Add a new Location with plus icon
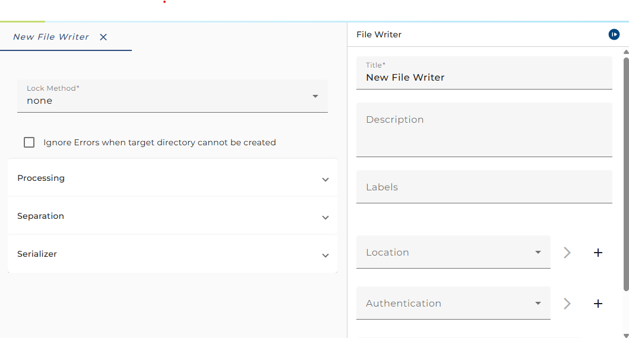The height and width of the screenshot is (338, 629). [598, 253]
